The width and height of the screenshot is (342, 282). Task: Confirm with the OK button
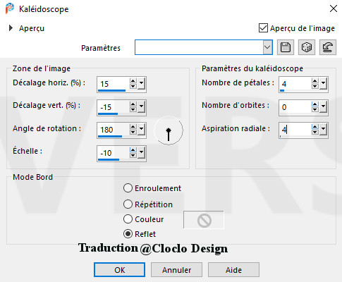pos(119,270)
